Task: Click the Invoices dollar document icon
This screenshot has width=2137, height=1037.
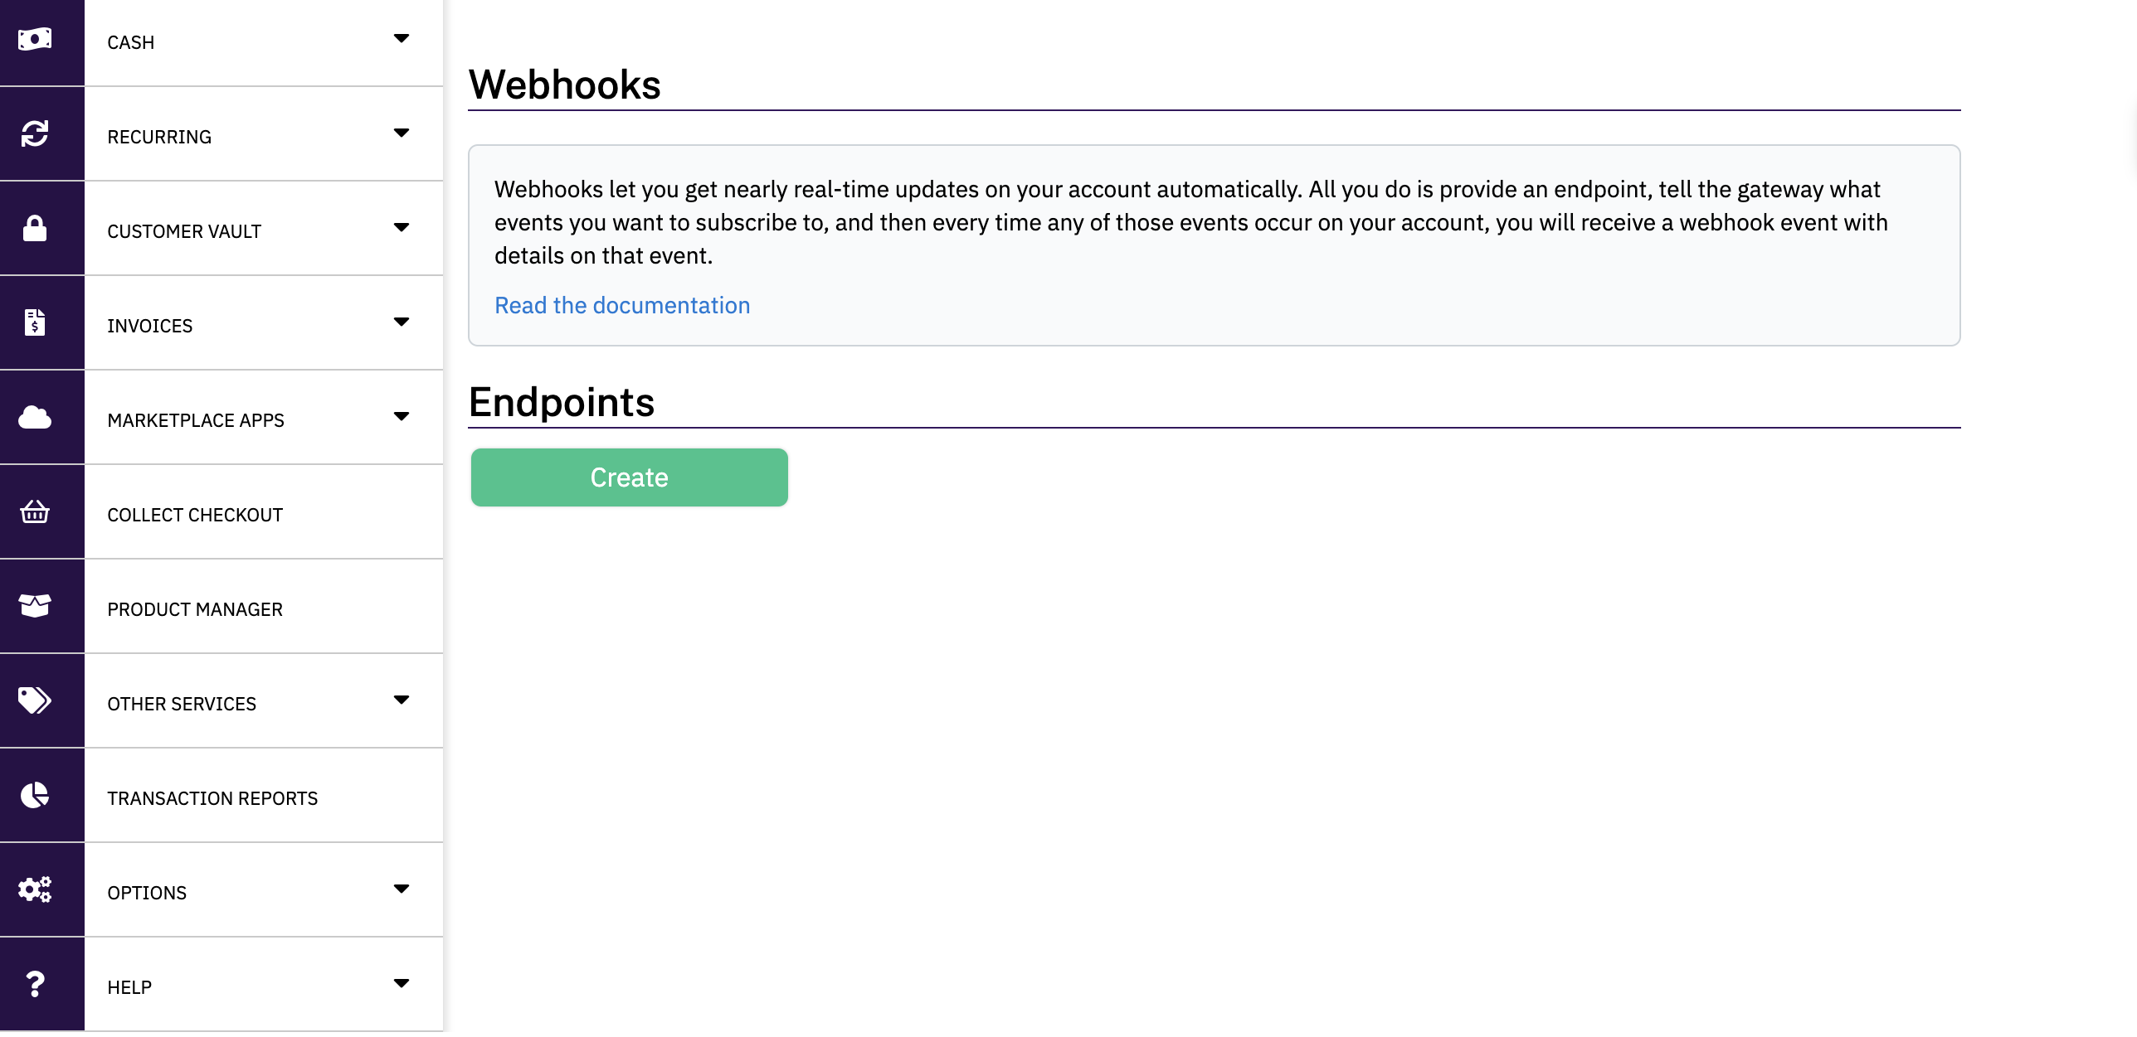Action: point(35,322)
